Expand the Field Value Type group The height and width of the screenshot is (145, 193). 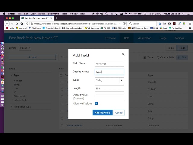[x=11, y=107]
